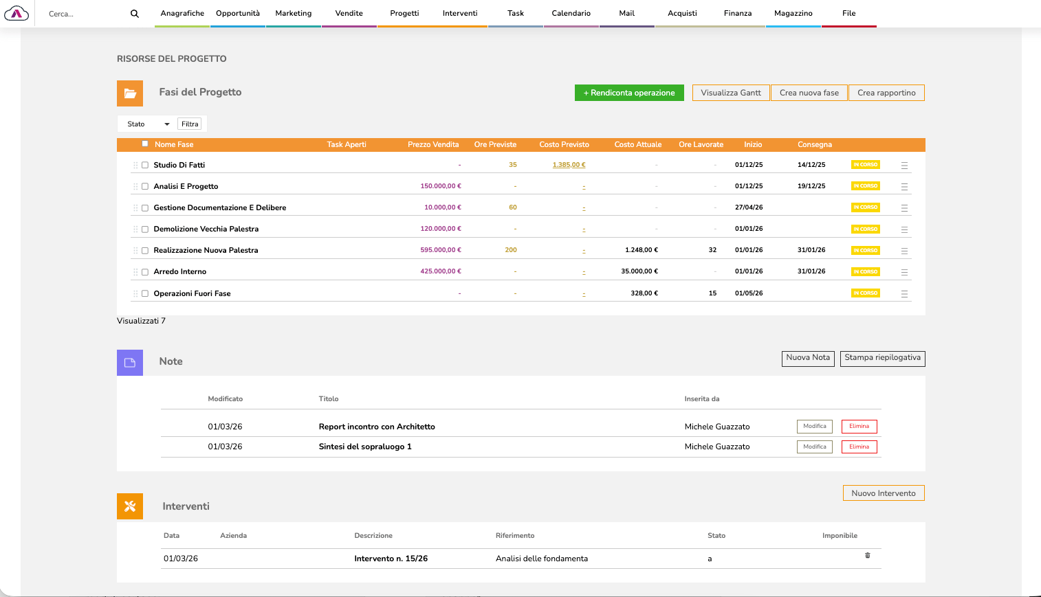Open row menu for Studio Di Fatti

pyautogui.click(x=904, y=166)
